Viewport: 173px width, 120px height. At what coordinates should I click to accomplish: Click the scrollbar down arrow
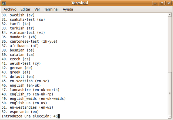click(x=169, y=117)
